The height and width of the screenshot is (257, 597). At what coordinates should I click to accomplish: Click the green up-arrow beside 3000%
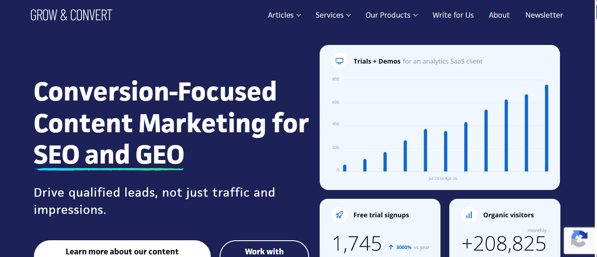coord(392,247)
